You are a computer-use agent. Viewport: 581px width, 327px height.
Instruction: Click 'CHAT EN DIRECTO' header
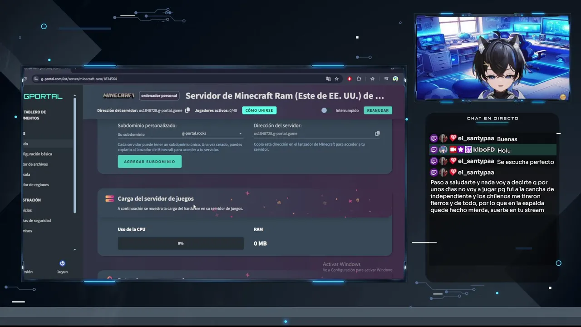[492, 118]
